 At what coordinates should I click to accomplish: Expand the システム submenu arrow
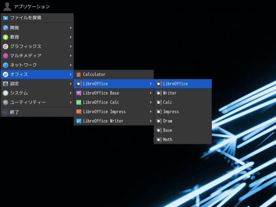coord(71,93)
